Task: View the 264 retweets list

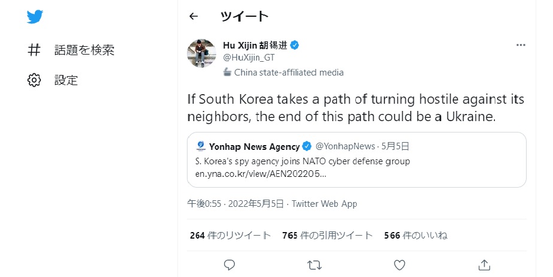Action: click(x=229, y=235)
